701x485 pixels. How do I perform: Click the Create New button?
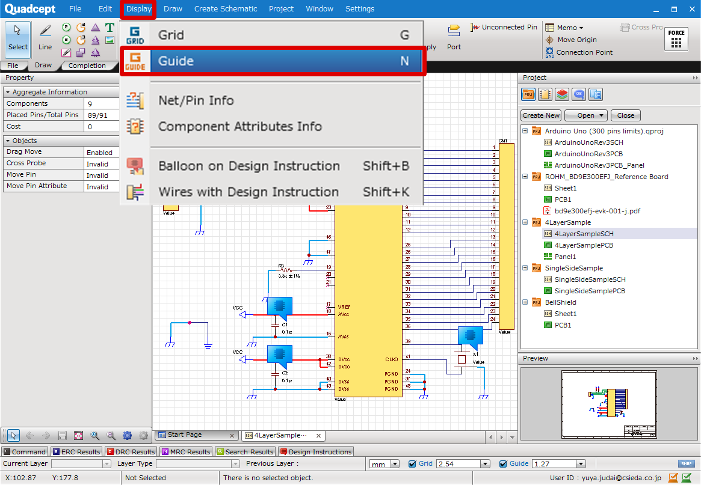[x=541, y=115]
